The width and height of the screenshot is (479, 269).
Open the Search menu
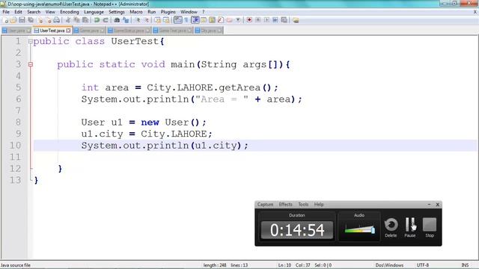pos(34,12)
